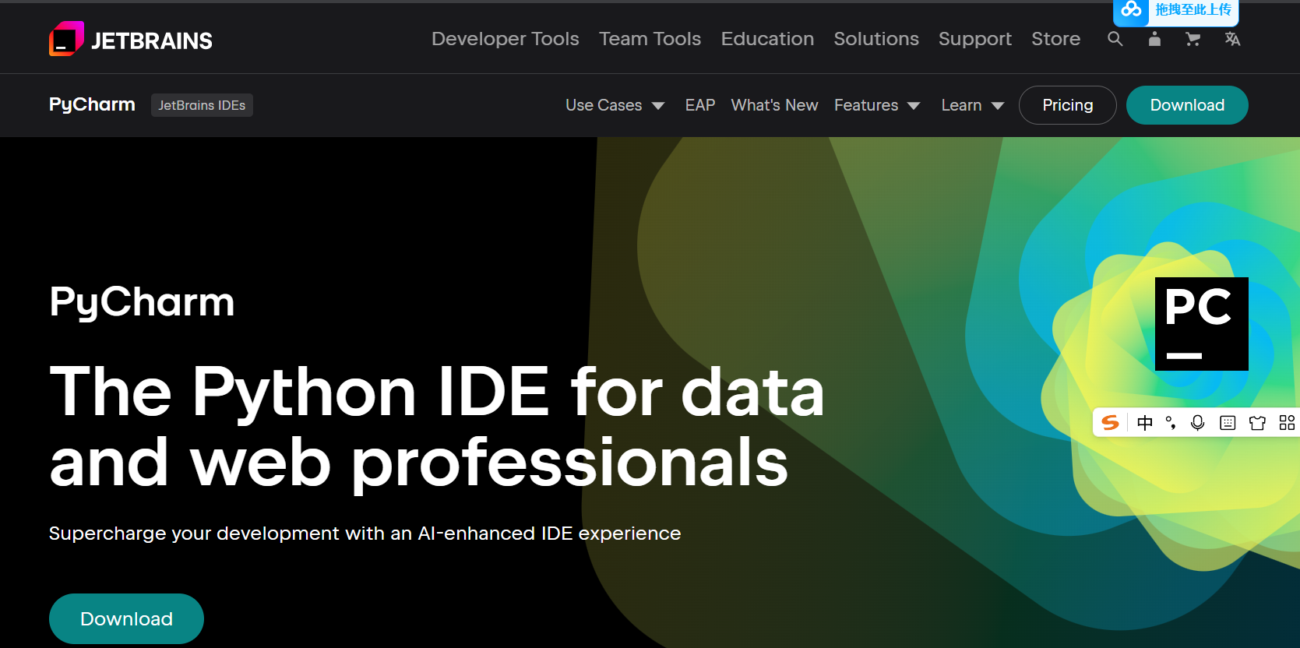The height and width of the screenshot is (648, 1300).
Task: Click the Download button in the navigation bar
Action: pos(1187,105)
